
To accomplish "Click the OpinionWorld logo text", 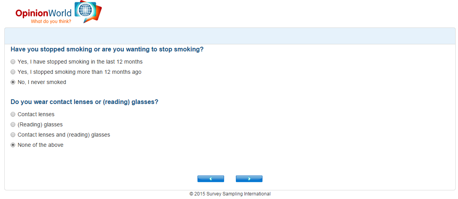I will [43, 13].
